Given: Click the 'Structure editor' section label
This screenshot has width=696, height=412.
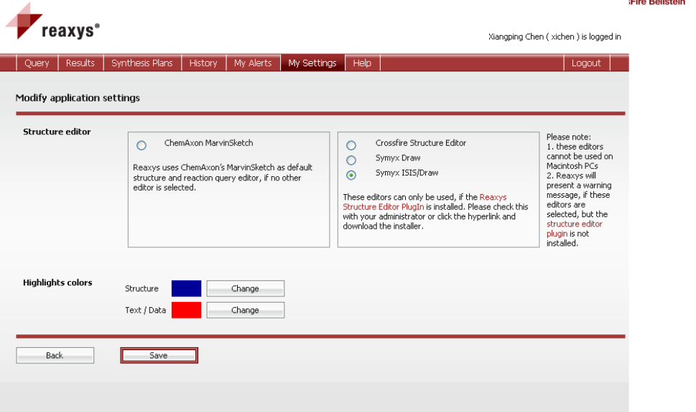Looking at the screenshot, I should click(57, 132).
